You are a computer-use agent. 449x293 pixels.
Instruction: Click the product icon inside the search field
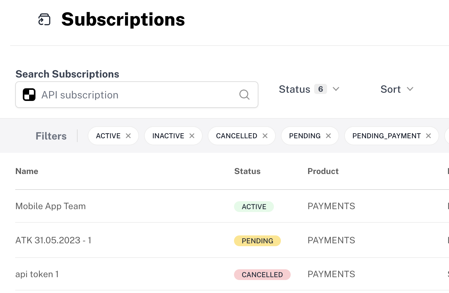pos(29,94)
